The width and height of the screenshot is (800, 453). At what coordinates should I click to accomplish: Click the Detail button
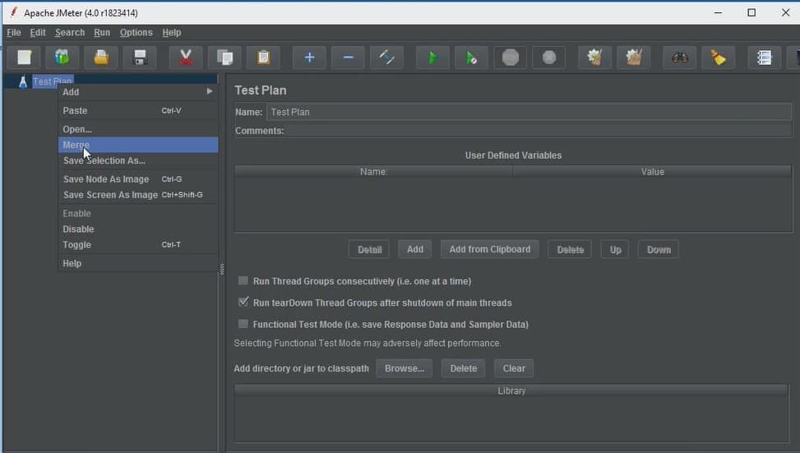pos(369,249)
